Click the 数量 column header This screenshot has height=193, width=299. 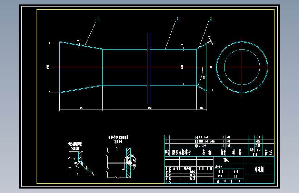[223, 152]
